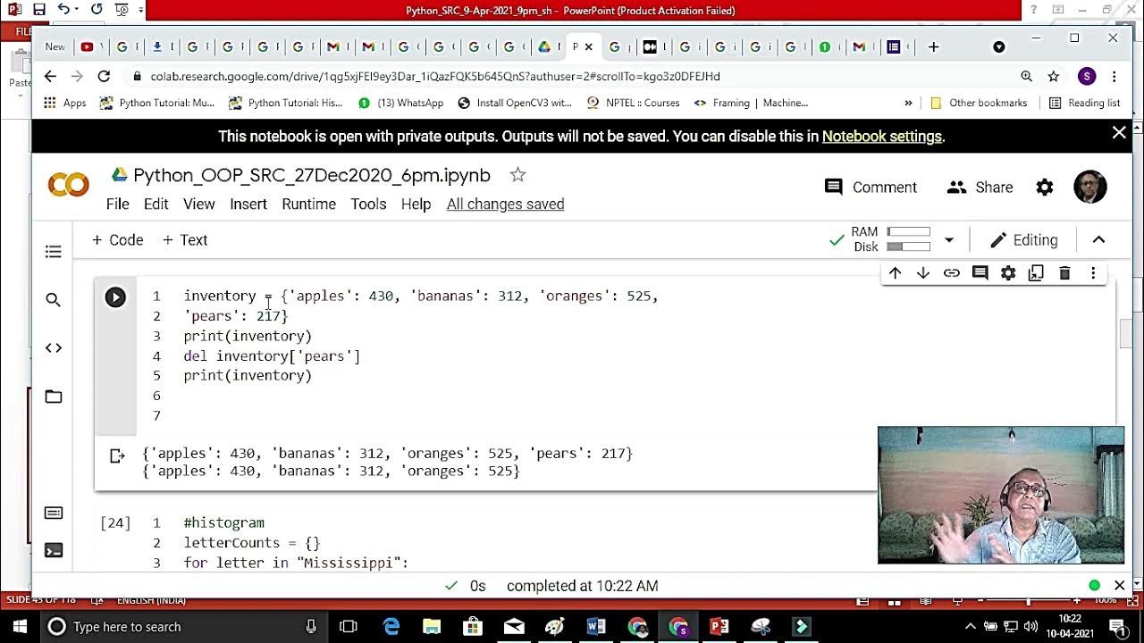Star the notebook in Drive

(517, 175)
